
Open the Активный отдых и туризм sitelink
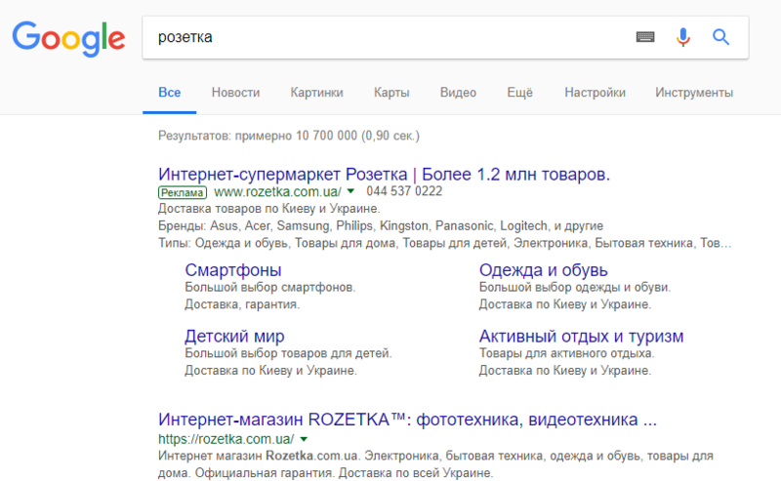581,336
